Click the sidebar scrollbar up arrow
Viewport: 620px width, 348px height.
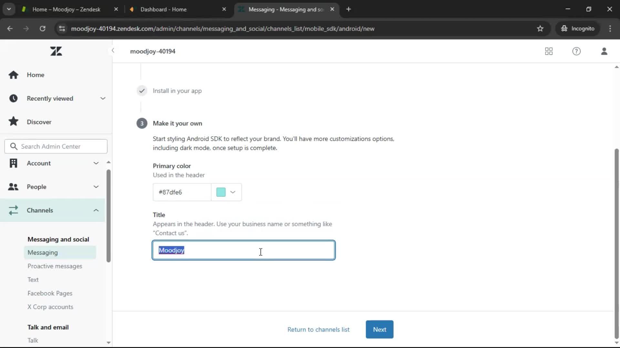point(108,162)
